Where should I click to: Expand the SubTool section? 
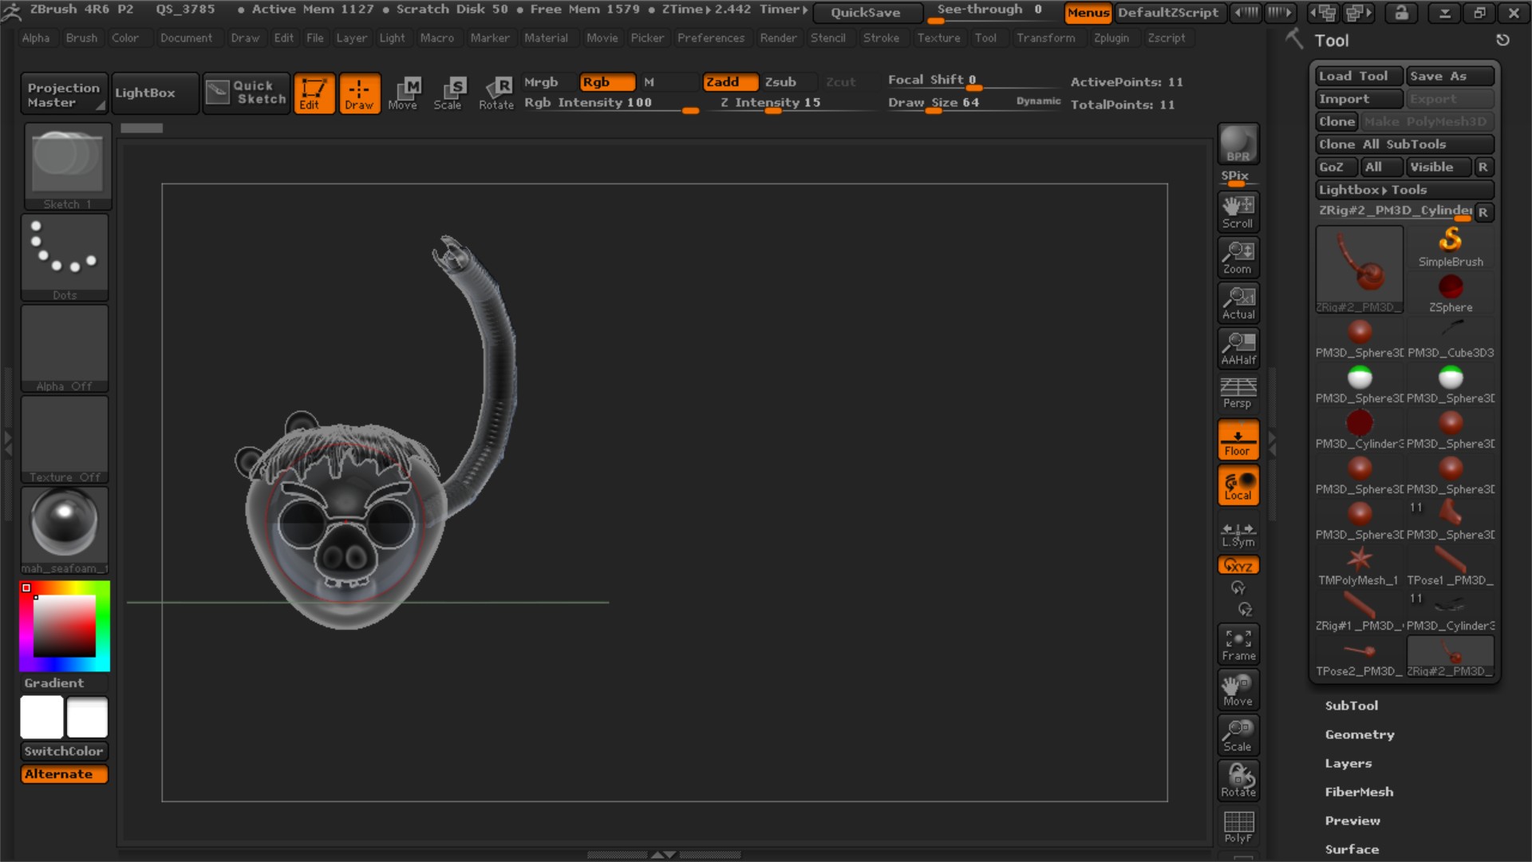point(1351,706)
